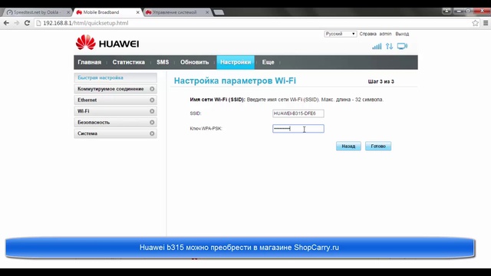Click the Huawei logo
The height and width of the screenshot is (276, 491).
click(x=107, y=43)
